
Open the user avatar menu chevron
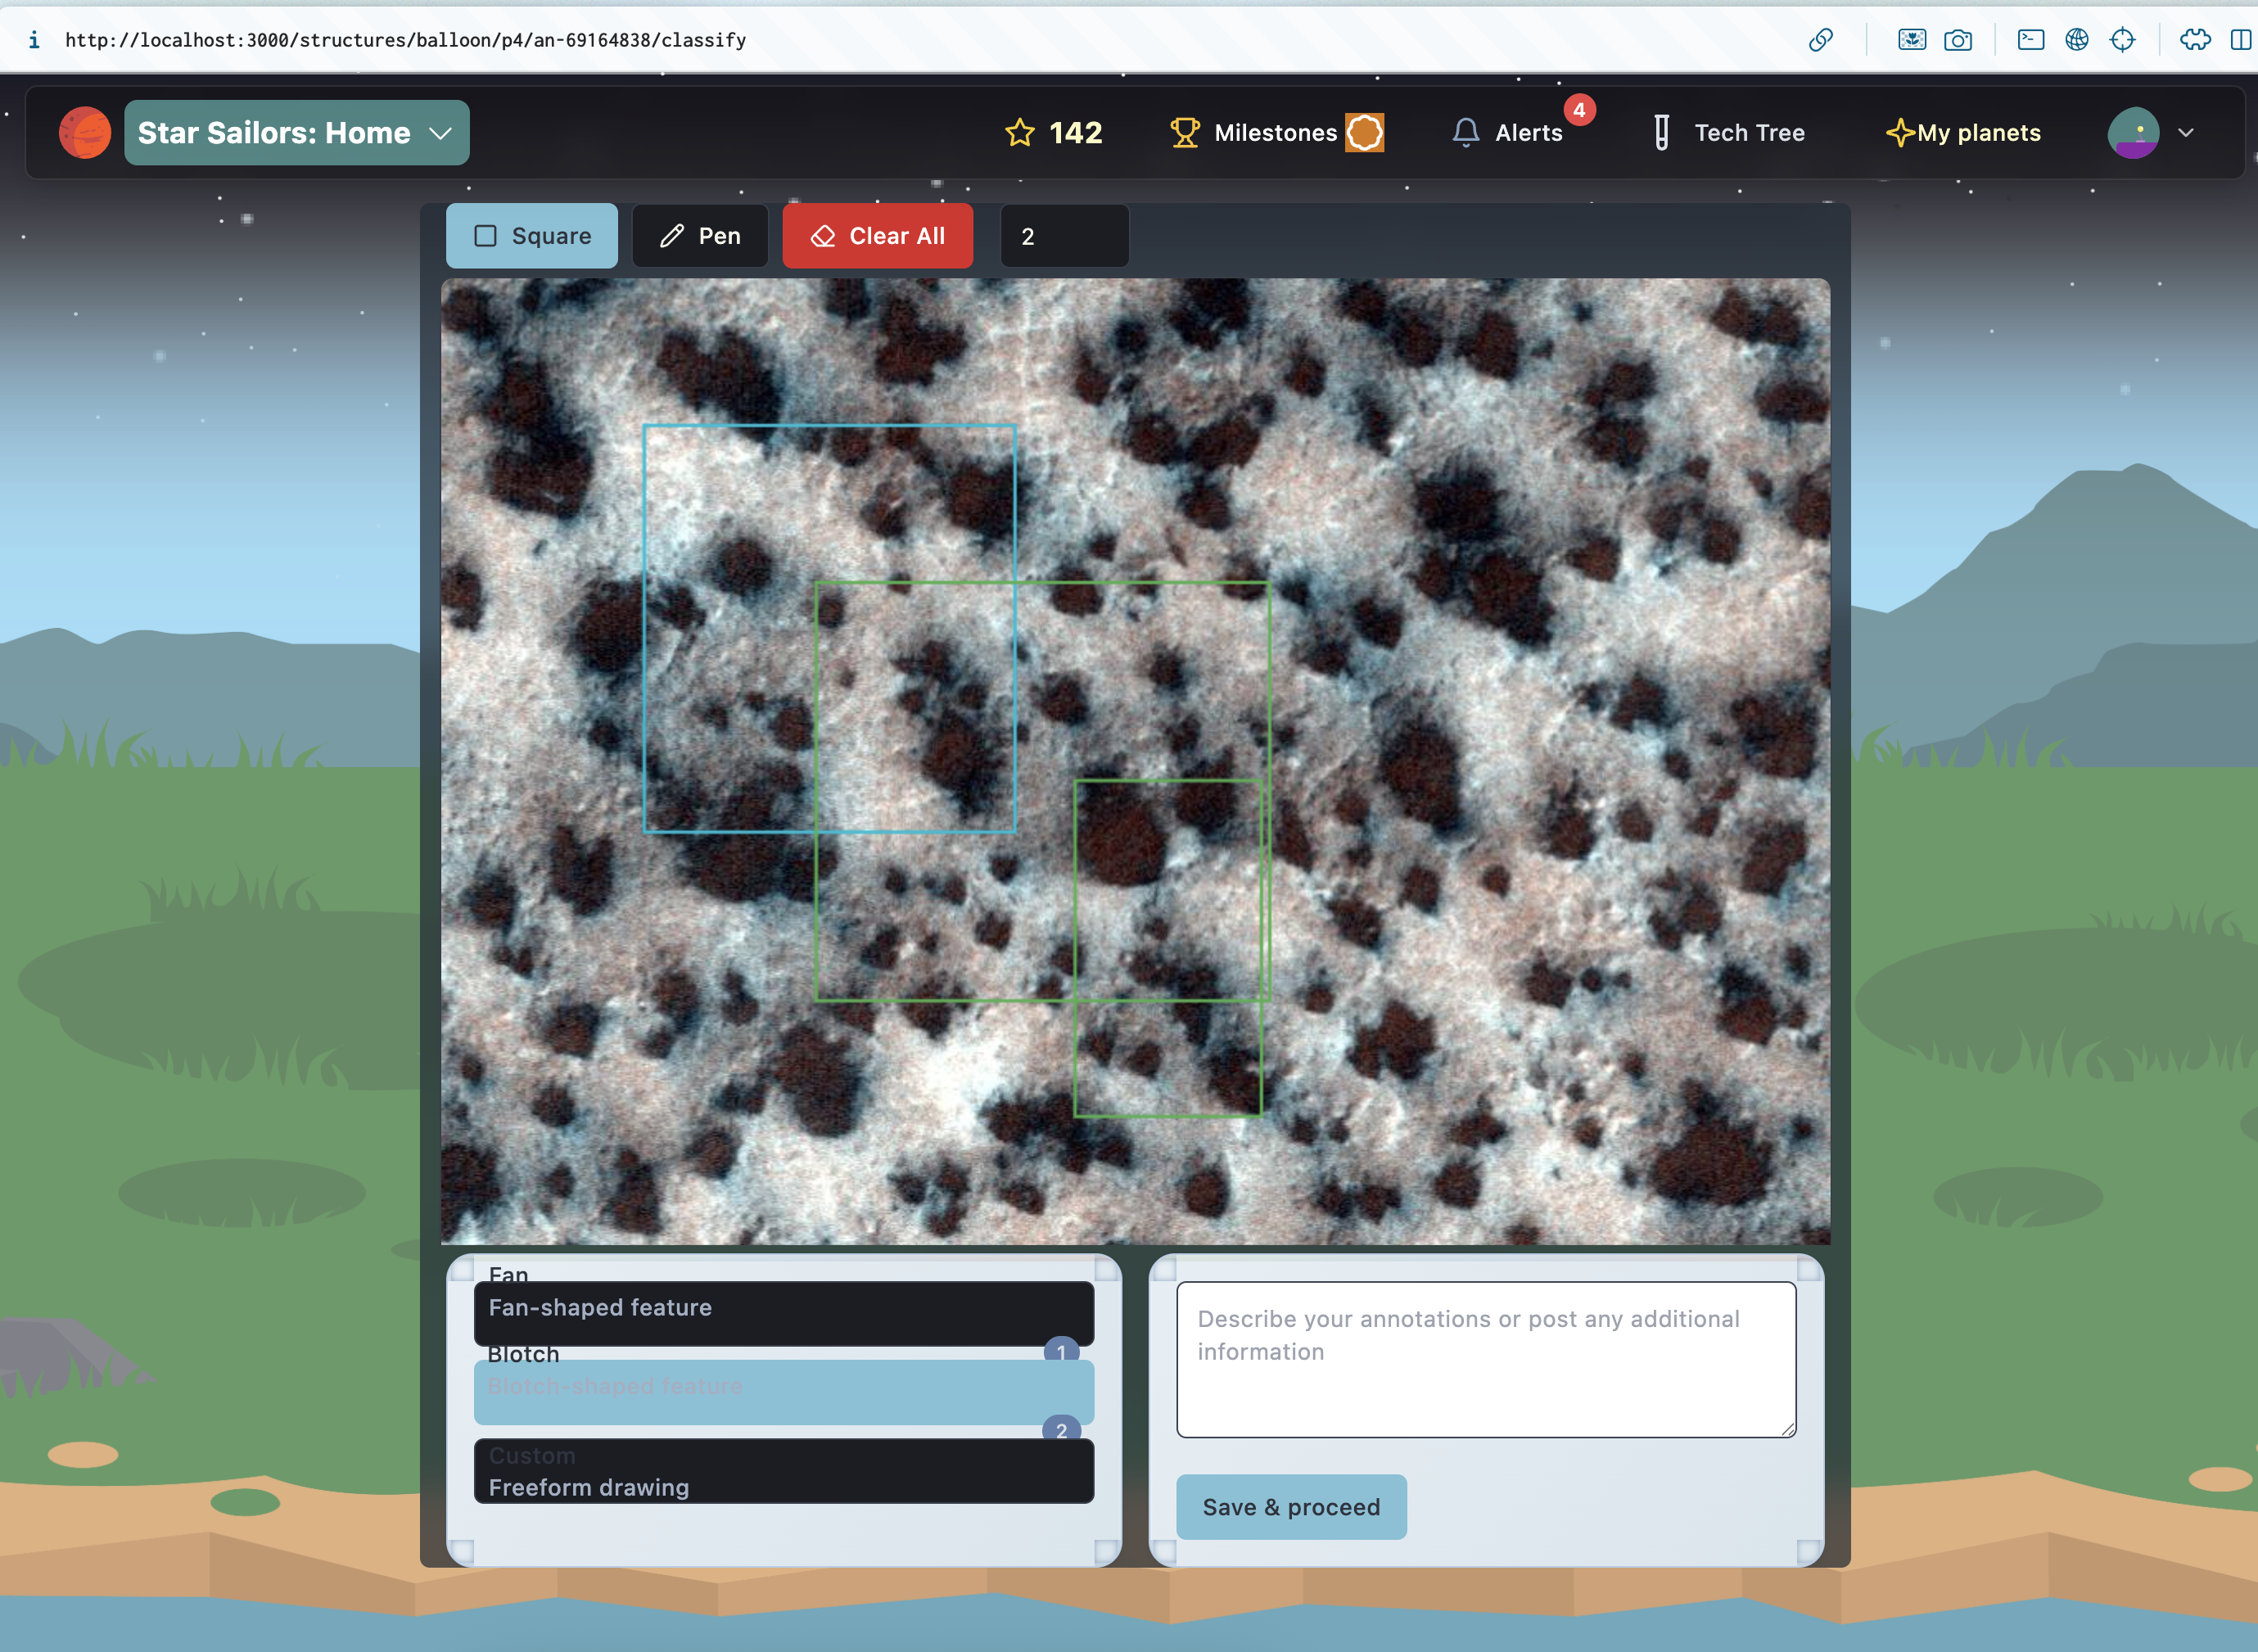pyautogui.click(x=2185, y=133)
